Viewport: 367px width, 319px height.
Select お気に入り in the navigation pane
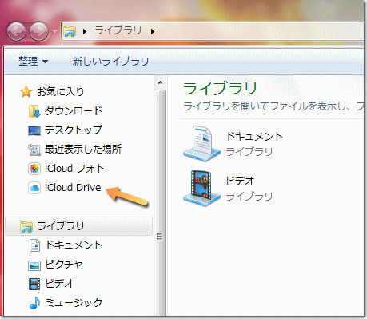(x=60, y=92)
